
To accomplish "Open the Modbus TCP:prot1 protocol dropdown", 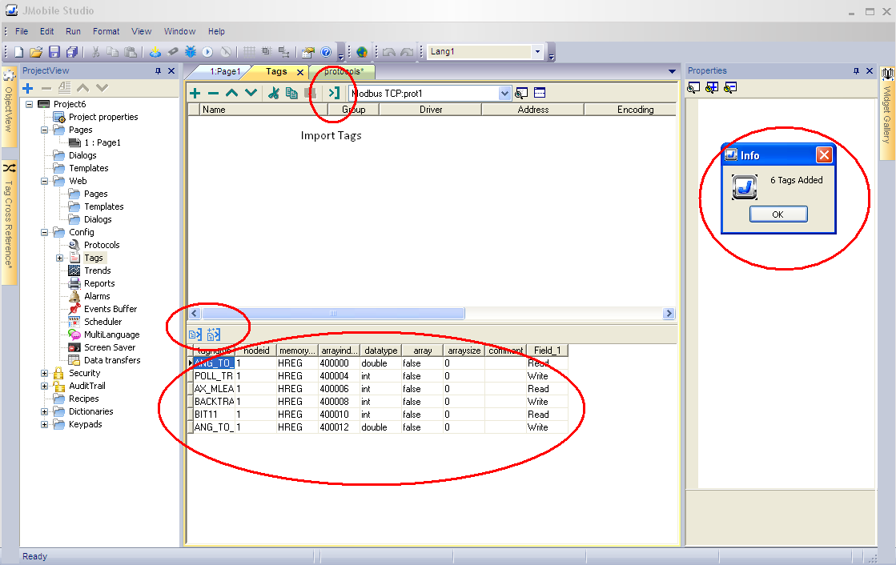I will pyautogui.click(x=504, y=94).
